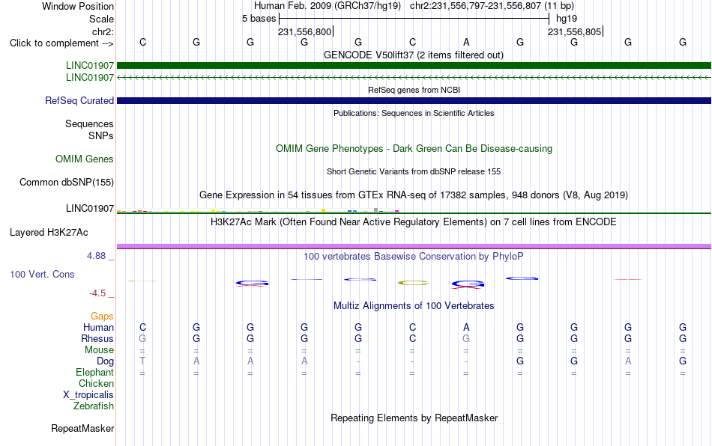
Task: Click the 'Publications: Sequences in Scientific Articles' title
Action: coord(414,113)
